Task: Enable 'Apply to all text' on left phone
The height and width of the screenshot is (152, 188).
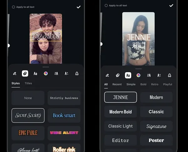Action: coord(13,7)
